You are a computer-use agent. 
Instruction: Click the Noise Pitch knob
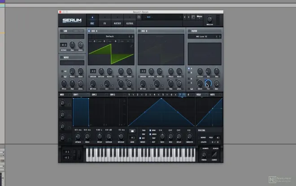(x=64, y=83)
